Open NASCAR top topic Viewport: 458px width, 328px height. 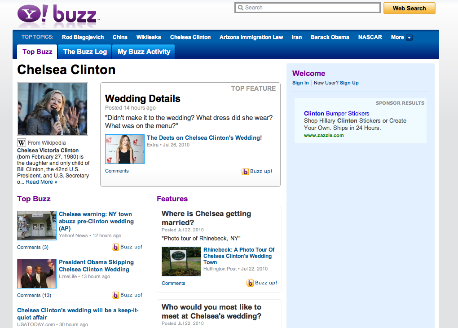pyautogui.click(x=370, y=37)
